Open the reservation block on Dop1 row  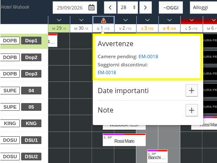coord(53,41)
